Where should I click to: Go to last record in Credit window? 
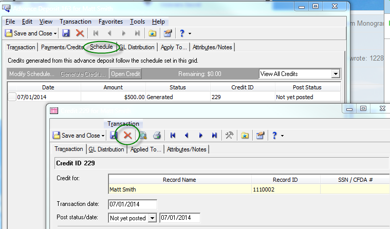click(214, 135)
